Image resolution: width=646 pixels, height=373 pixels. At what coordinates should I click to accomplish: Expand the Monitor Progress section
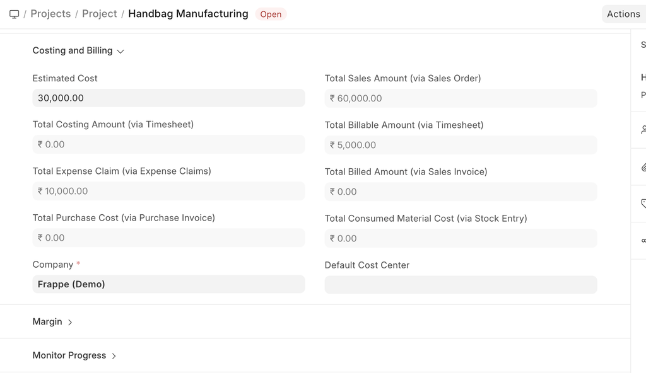click(74, 356)
